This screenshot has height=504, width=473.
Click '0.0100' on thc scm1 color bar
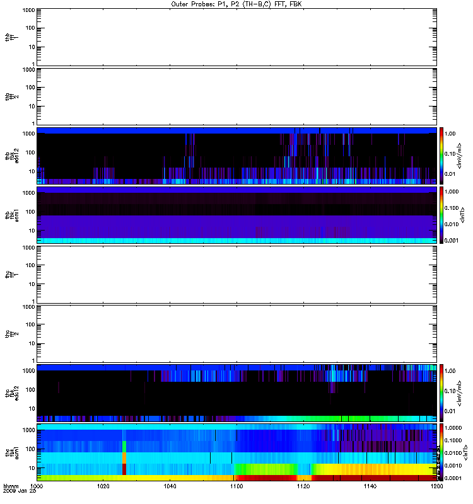[x=453, y=453]
